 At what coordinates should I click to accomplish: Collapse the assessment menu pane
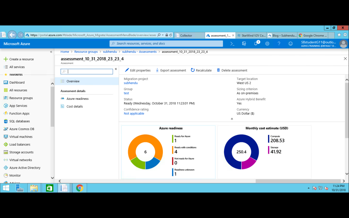(116, 69)
